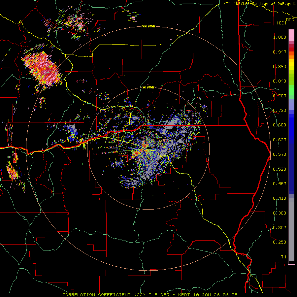This screenshot has width=297, height=297.
Task: Pick the pink swatch at top of color bar
Action: coord(291,35)
